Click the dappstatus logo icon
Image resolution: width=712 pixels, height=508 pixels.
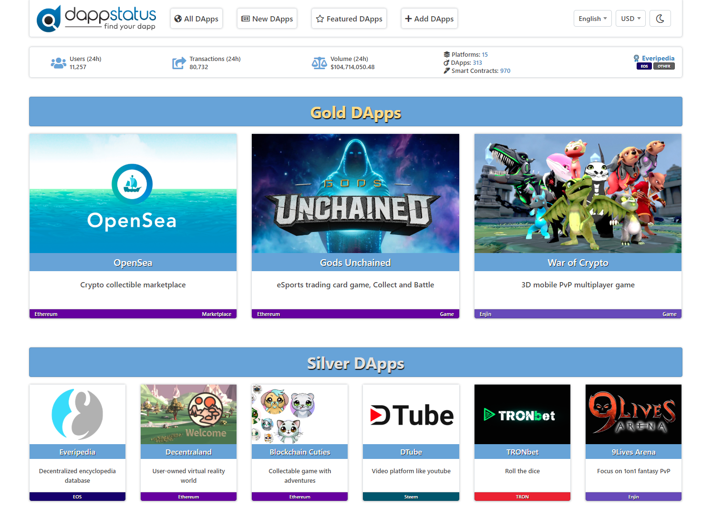click(x=48, y=19)
